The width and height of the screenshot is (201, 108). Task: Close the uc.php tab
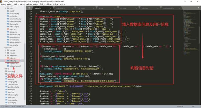pos(115,8)
